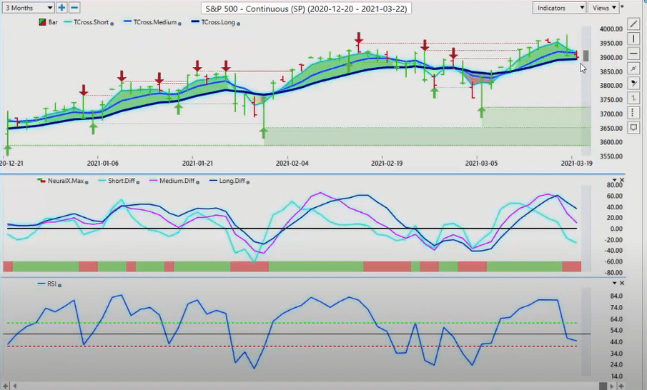Image resolution: width=647 pixels, height=390 pixels.
Task: Open the 3 Months time range dropdown
Action: [29, 7]
